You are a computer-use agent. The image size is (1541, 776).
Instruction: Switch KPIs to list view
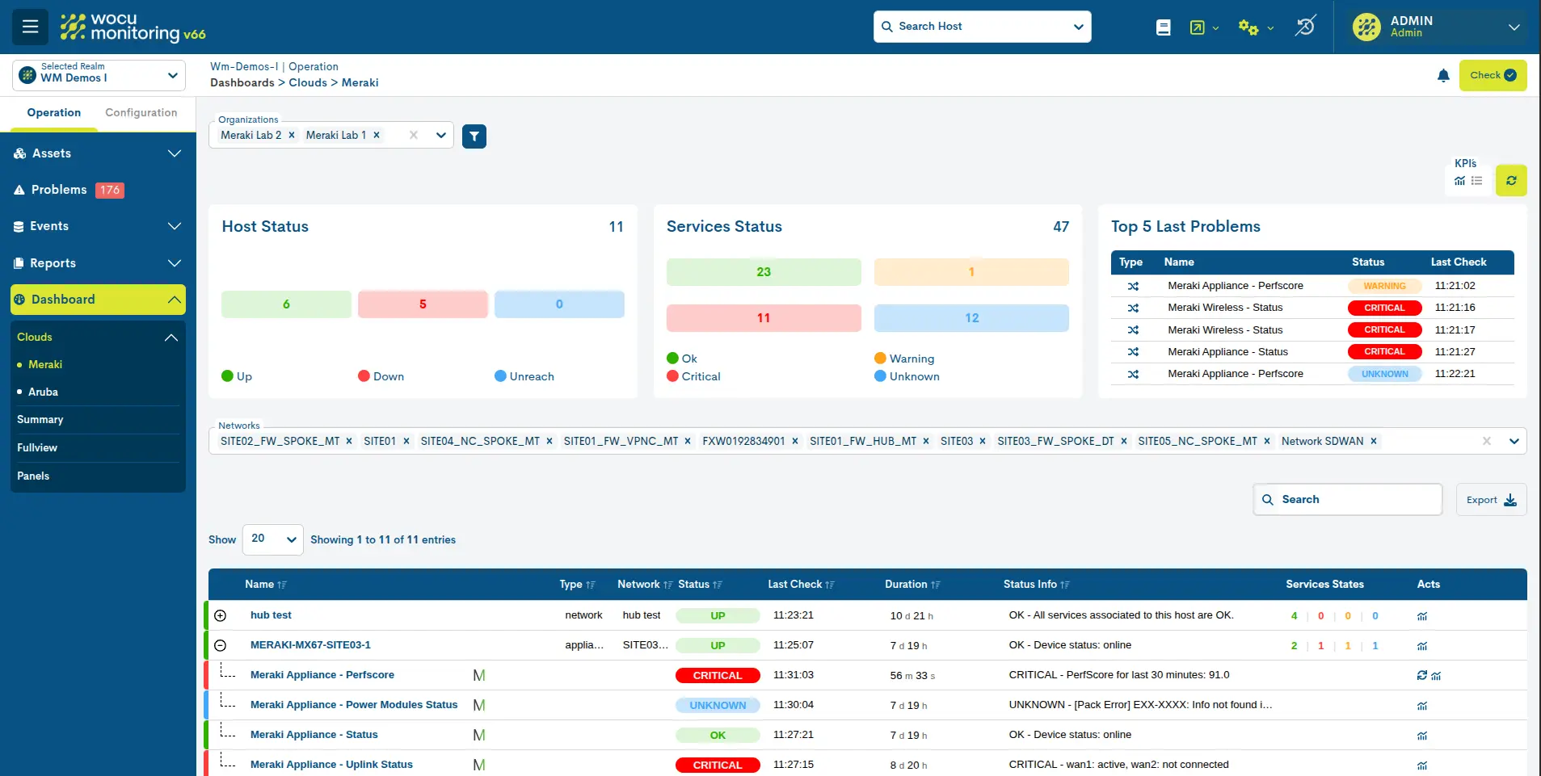click(1476, 181)
